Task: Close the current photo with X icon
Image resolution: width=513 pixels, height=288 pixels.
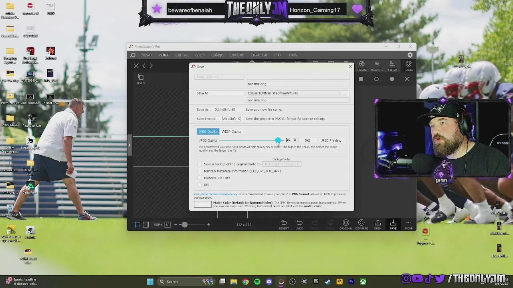Action: tap(136, 66)
